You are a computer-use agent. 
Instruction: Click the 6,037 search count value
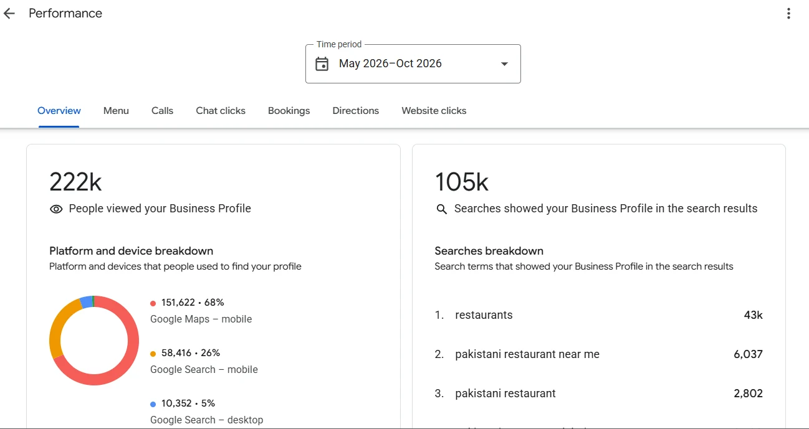[x=748, y=354]
